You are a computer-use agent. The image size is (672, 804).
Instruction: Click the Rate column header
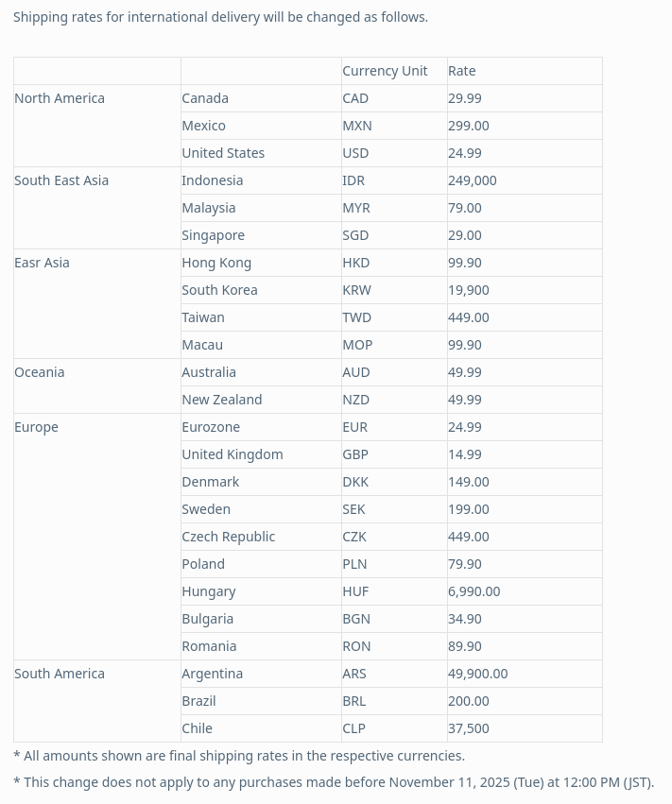click(x=462, y=71)
